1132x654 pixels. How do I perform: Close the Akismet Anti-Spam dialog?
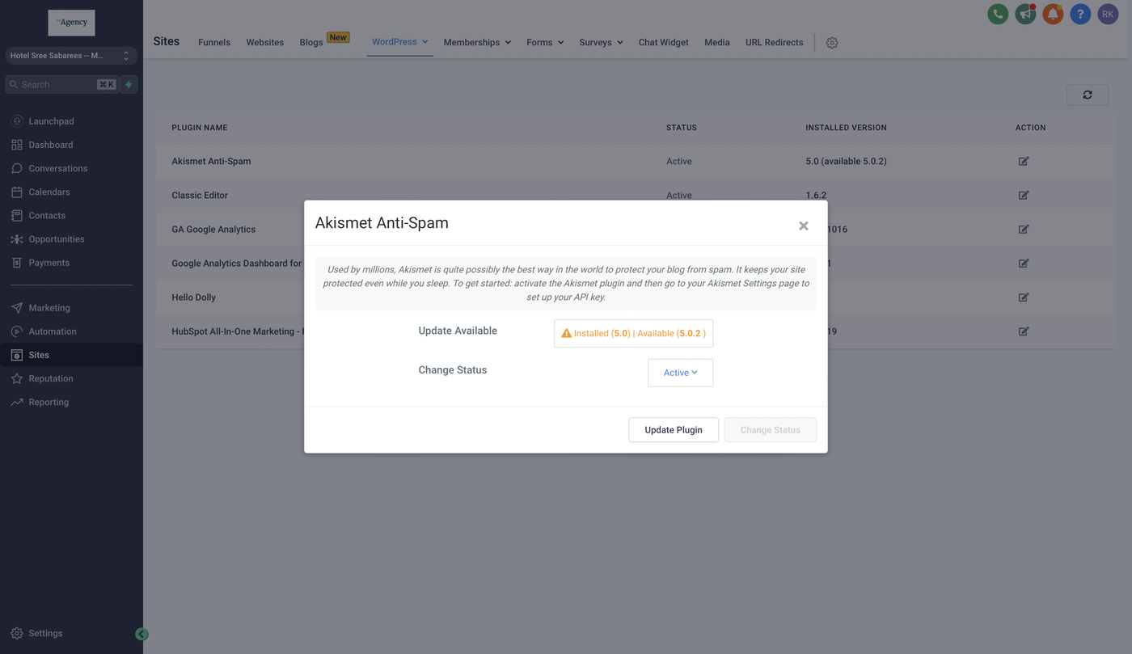(804, 226)
